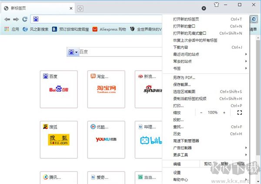Click the back navigation arrow
This screenshot has height=184, width=261.
pyautogui.click(x=7, y=19)
